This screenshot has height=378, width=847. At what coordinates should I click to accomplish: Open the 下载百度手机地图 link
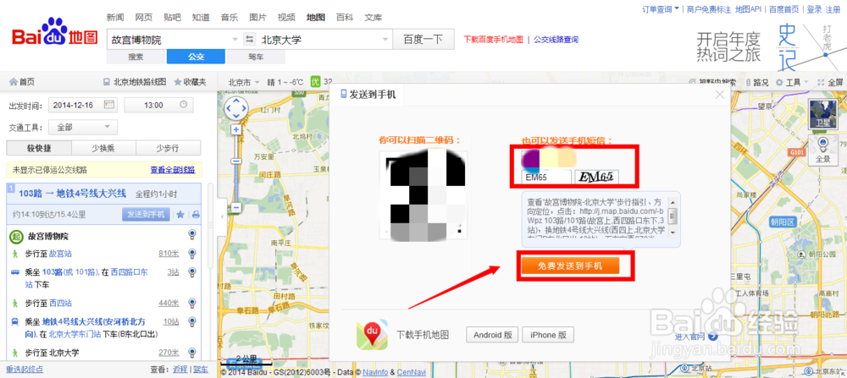pos(494,40)
